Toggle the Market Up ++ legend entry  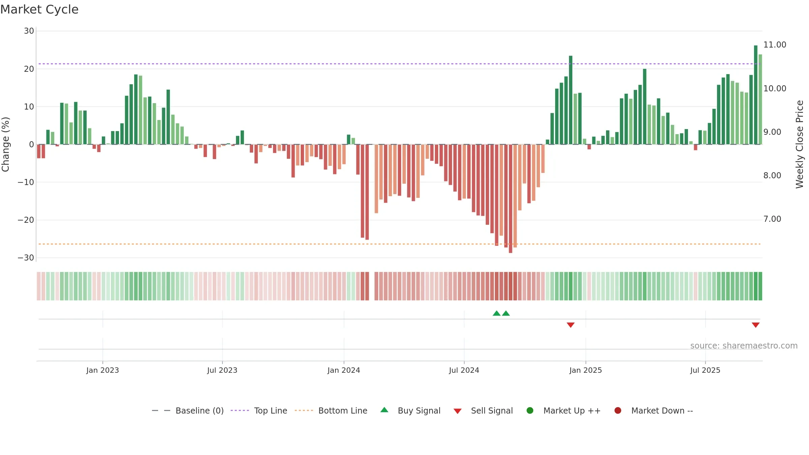pyautogui.click(x=563, y=411)
